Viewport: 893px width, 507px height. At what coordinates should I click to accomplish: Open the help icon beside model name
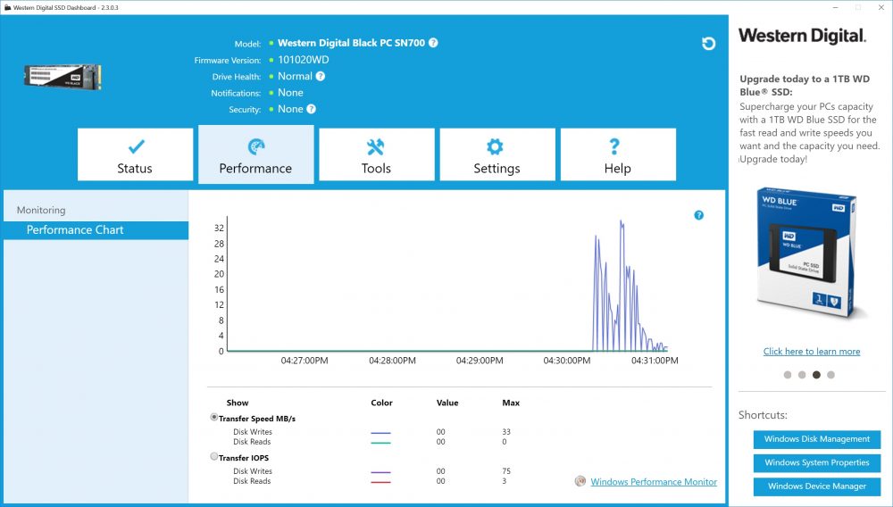click(433, 43)
